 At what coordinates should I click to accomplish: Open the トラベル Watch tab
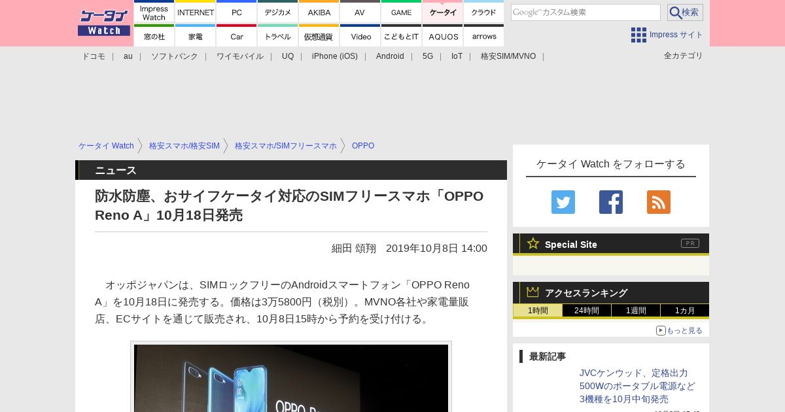(278, 36)
